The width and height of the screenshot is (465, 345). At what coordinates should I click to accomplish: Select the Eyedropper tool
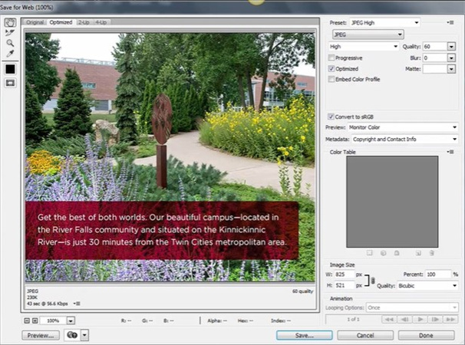10,54
